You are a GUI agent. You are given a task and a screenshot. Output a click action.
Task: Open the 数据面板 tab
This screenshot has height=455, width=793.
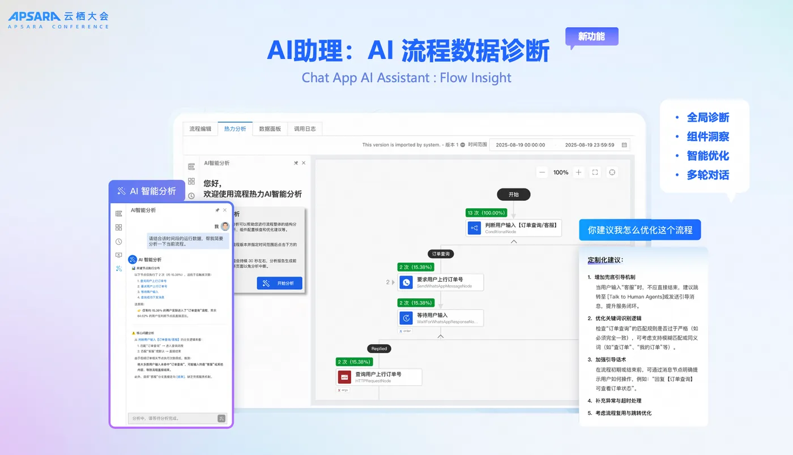pos(270,129)
